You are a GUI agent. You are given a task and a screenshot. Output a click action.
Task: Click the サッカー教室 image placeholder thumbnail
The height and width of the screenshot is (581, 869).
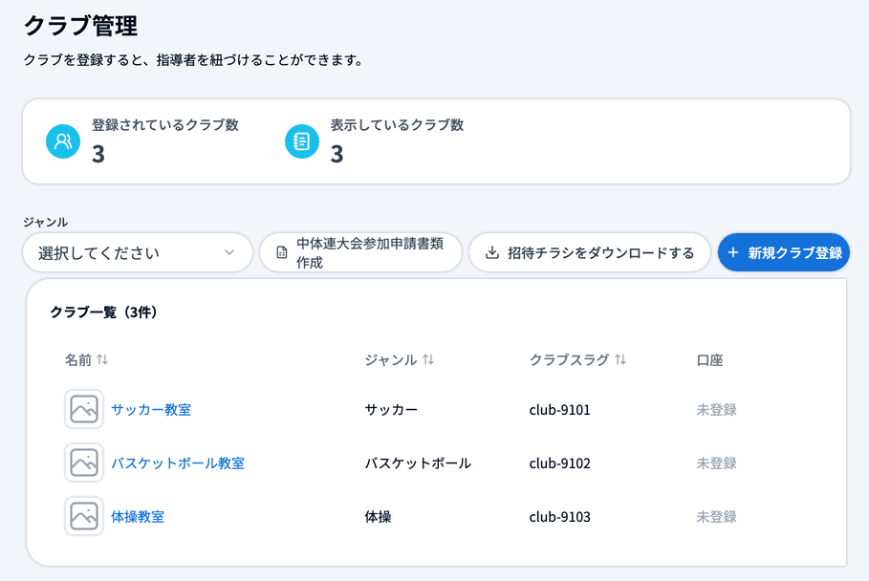(84, 409)
